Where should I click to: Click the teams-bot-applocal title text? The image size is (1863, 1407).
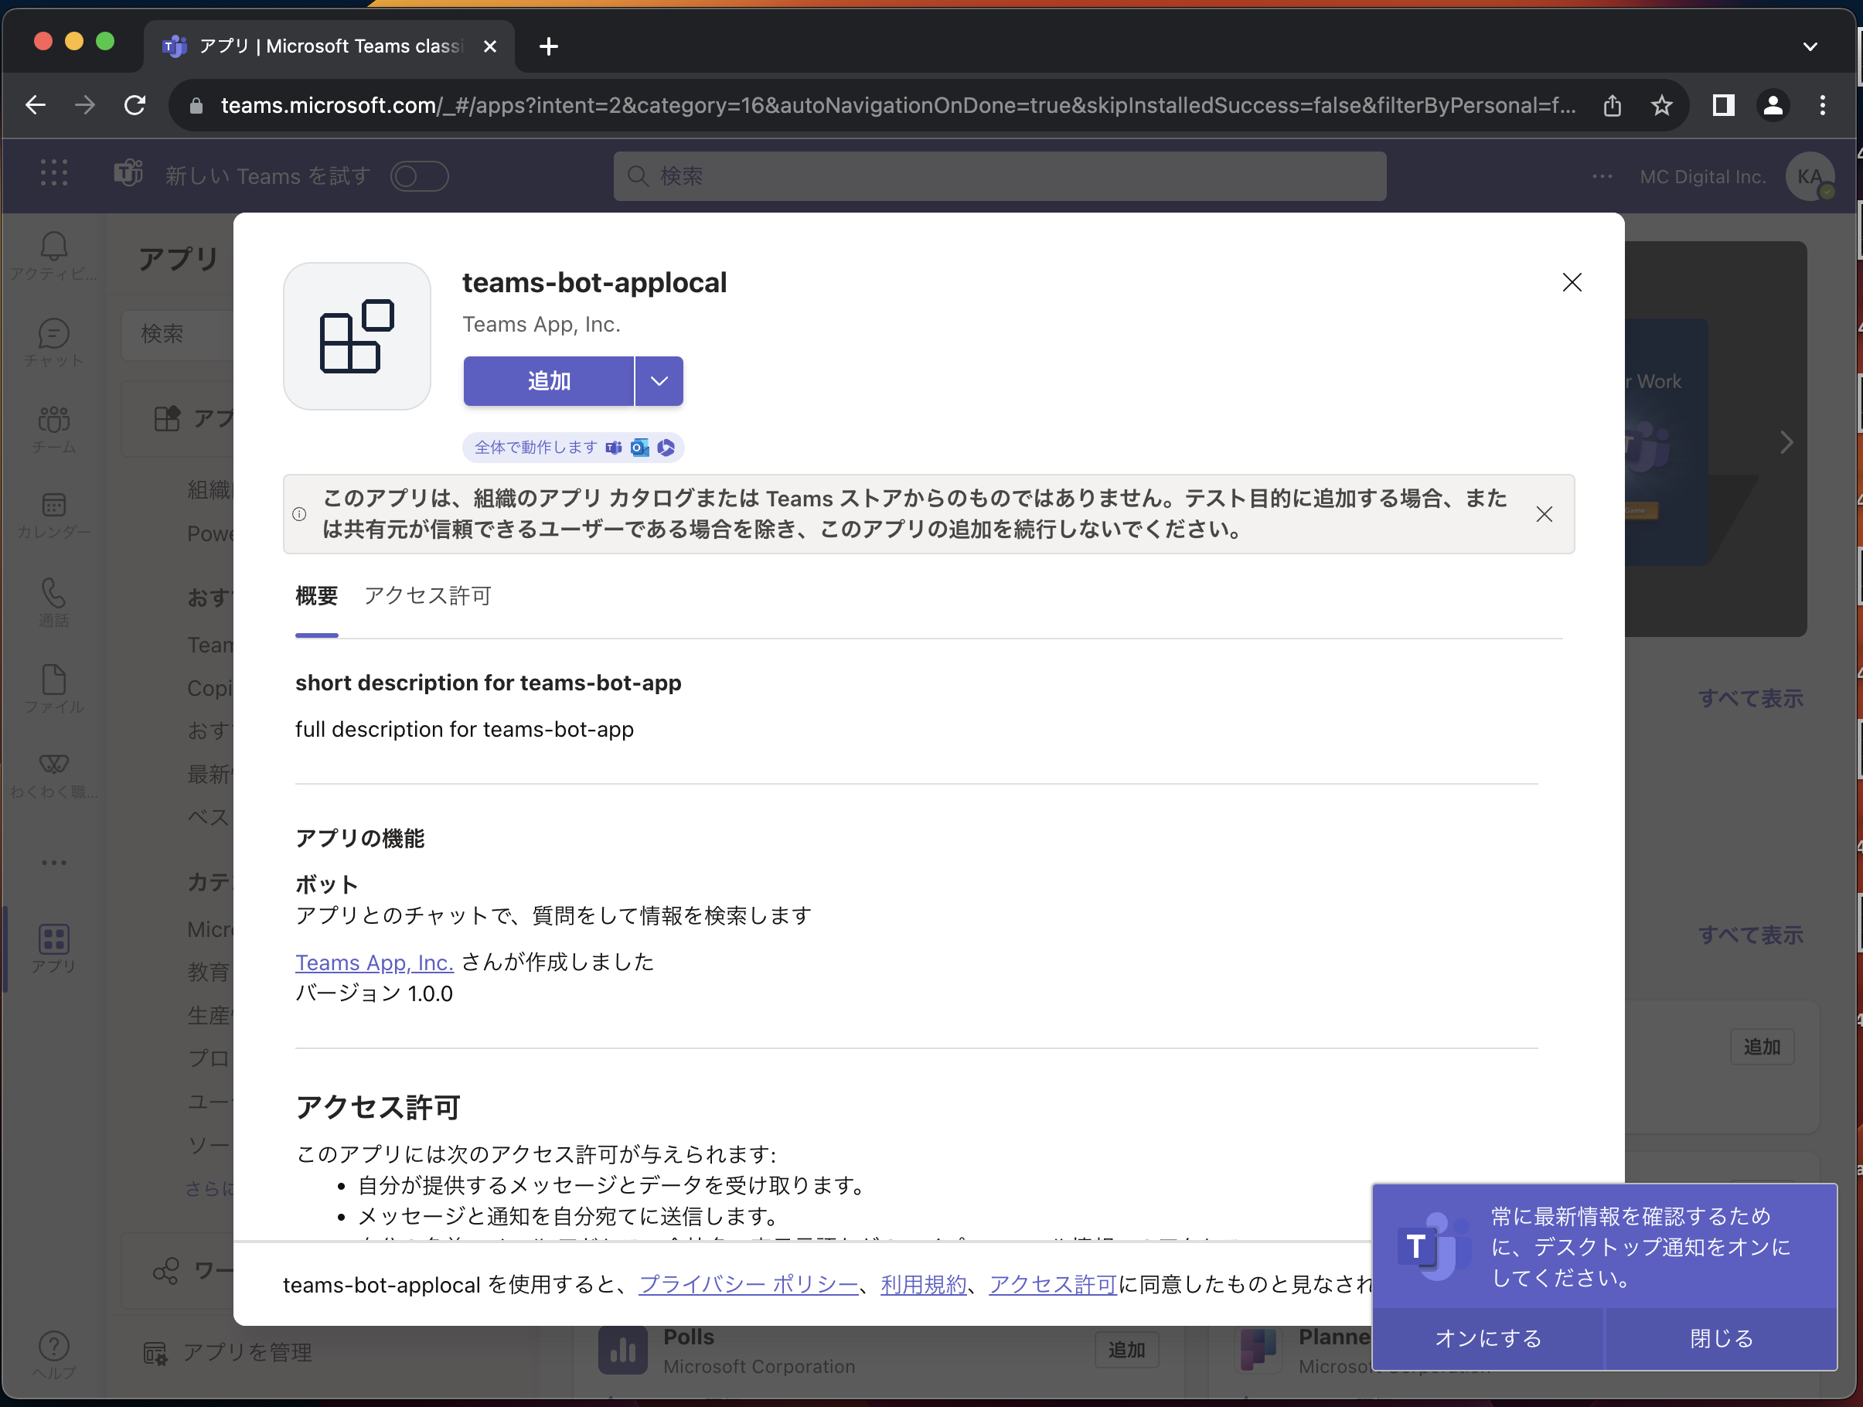click(x=594, y=283)
